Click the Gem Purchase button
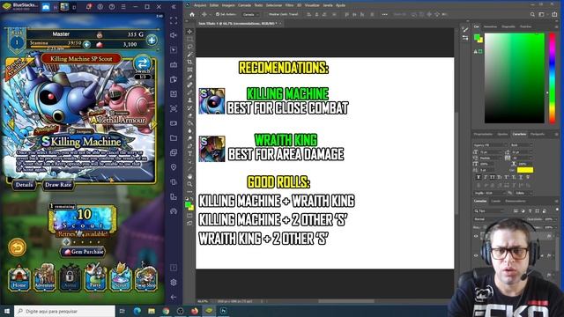The image size is (564, 317). [83, 252]
